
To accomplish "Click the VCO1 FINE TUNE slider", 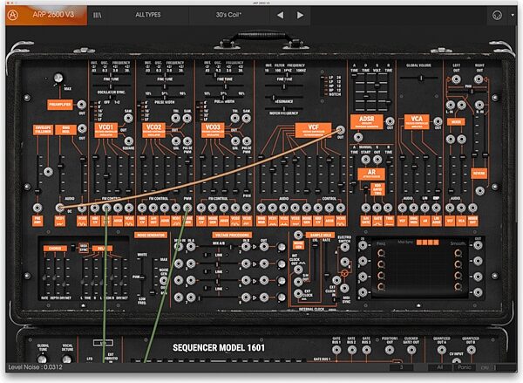I will (x=111, y=86).
